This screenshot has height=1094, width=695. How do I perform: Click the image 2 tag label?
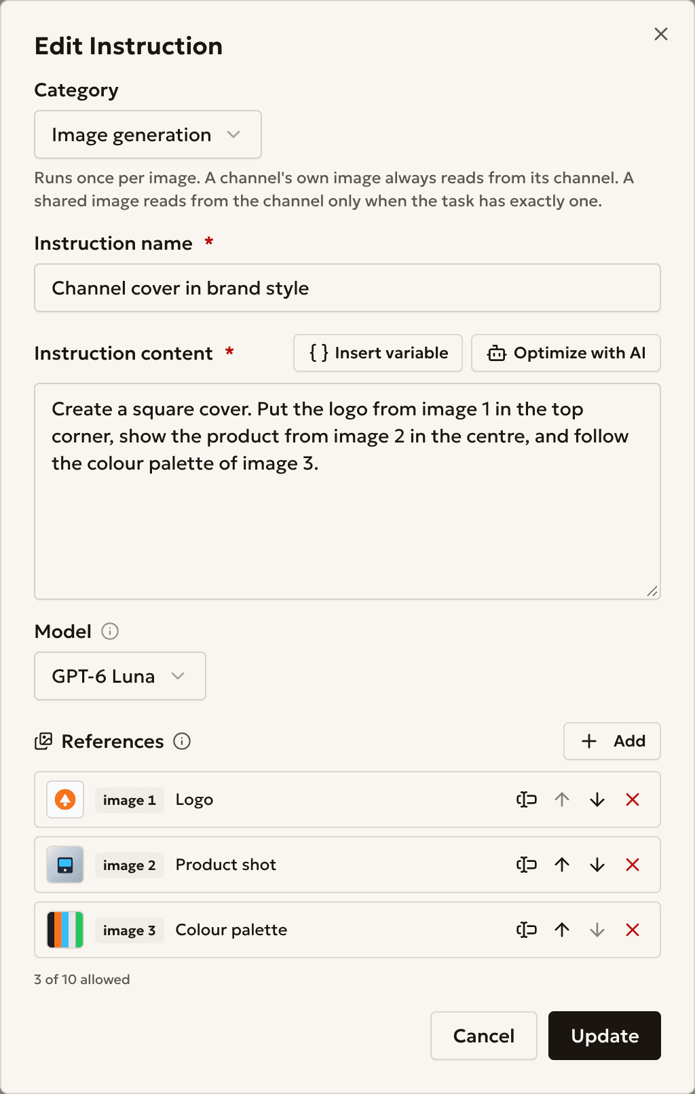(129, 865)
